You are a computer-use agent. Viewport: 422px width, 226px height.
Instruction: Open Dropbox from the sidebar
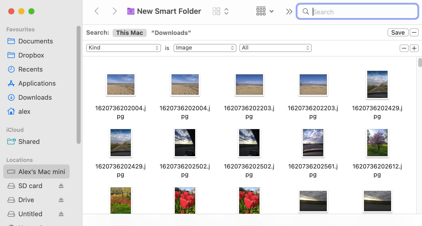(31, 55)
